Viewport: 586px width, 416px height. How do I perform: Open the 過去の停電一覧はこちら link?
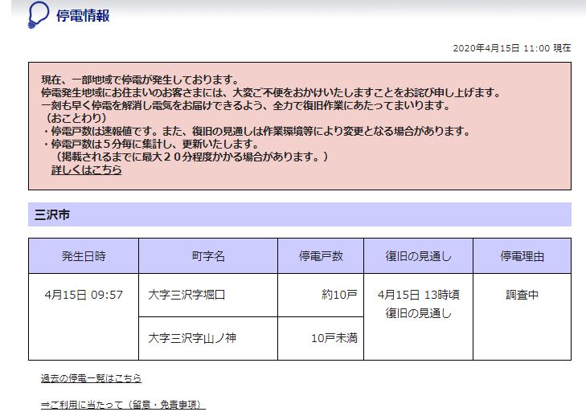click(x=91, y=378)
